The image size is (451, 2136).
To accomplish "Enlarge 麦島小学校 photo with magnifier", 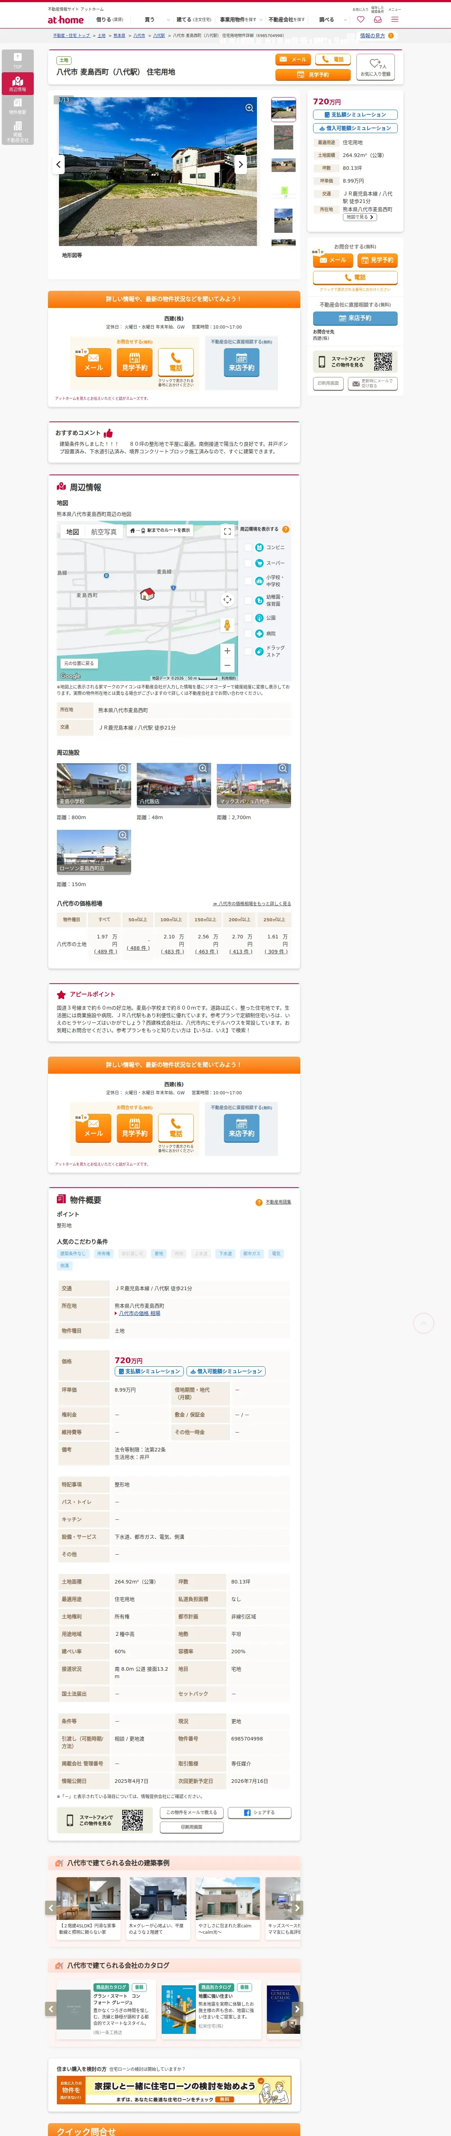I will (x=123, y=769).
